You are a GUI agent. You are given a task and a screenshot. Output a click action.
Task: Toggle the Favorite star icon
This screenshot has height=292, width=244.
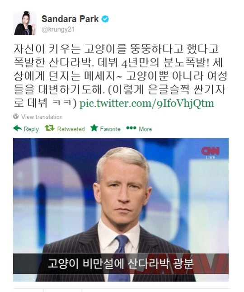(x=94, y=128)
